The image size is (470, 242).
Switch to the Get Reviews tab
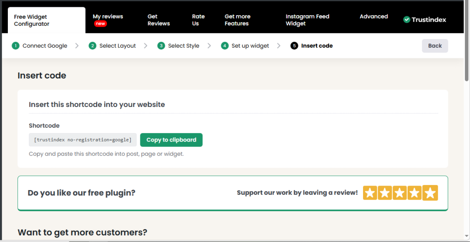tap(158, 20)
